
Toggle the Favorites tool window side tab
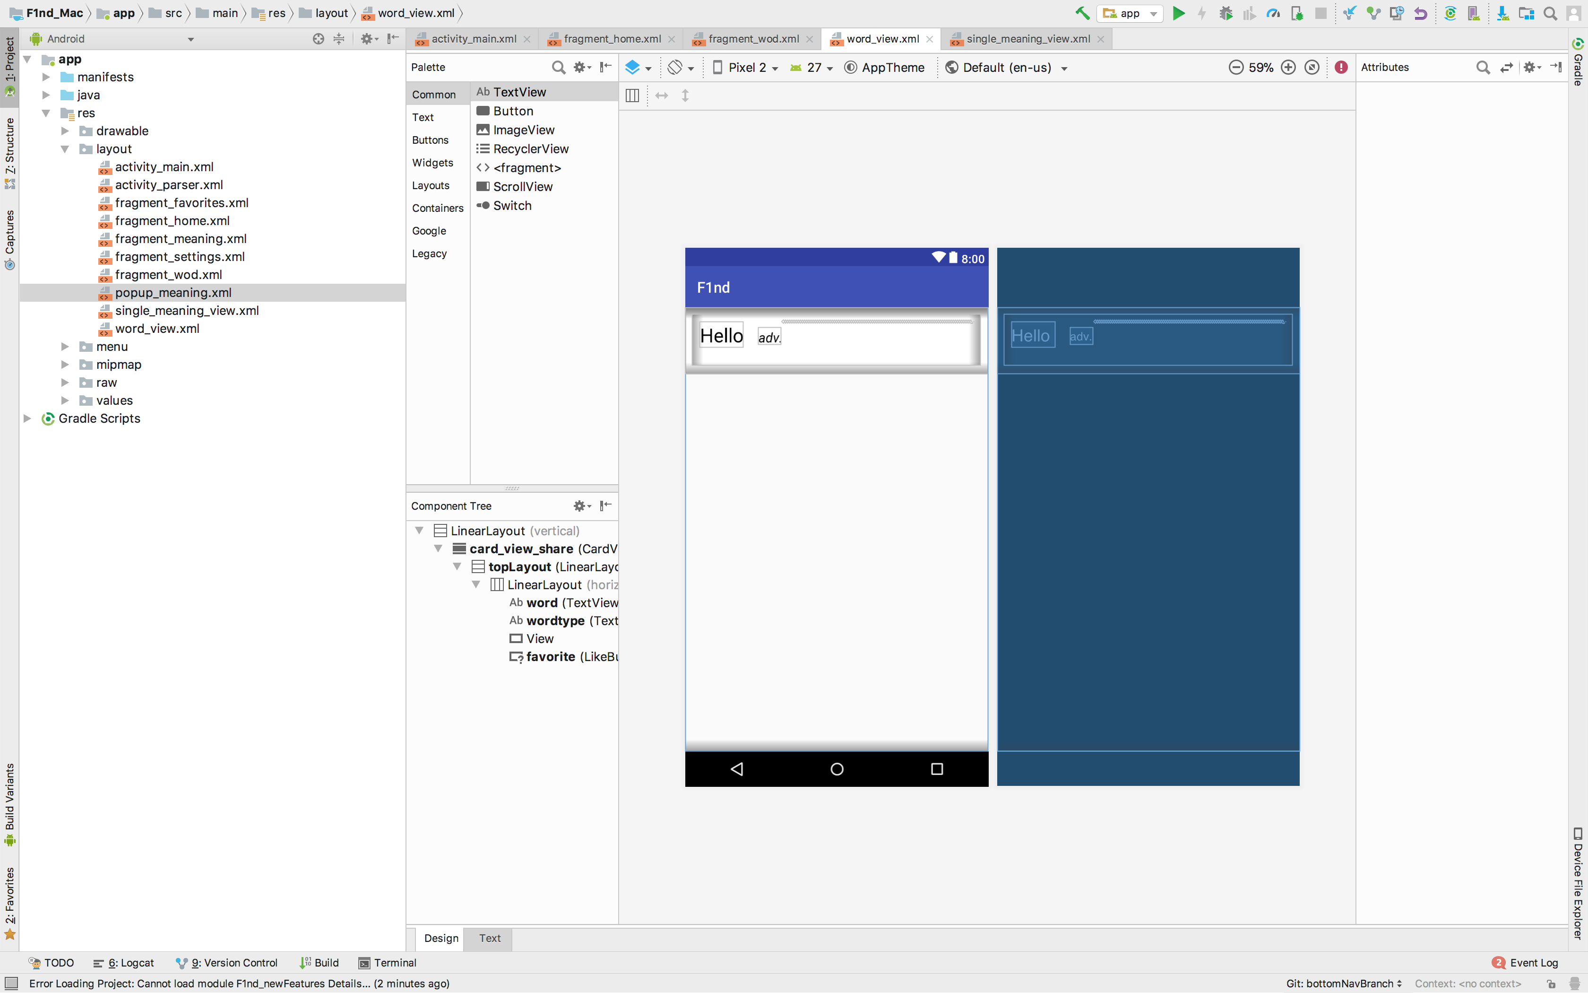coord(9,904)
